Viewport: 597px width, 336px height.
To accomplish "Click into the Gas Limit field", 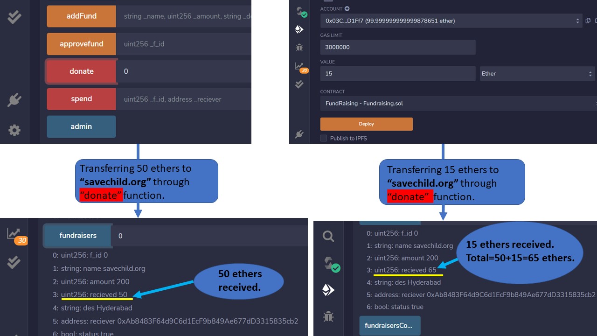I will pos(397,47).
